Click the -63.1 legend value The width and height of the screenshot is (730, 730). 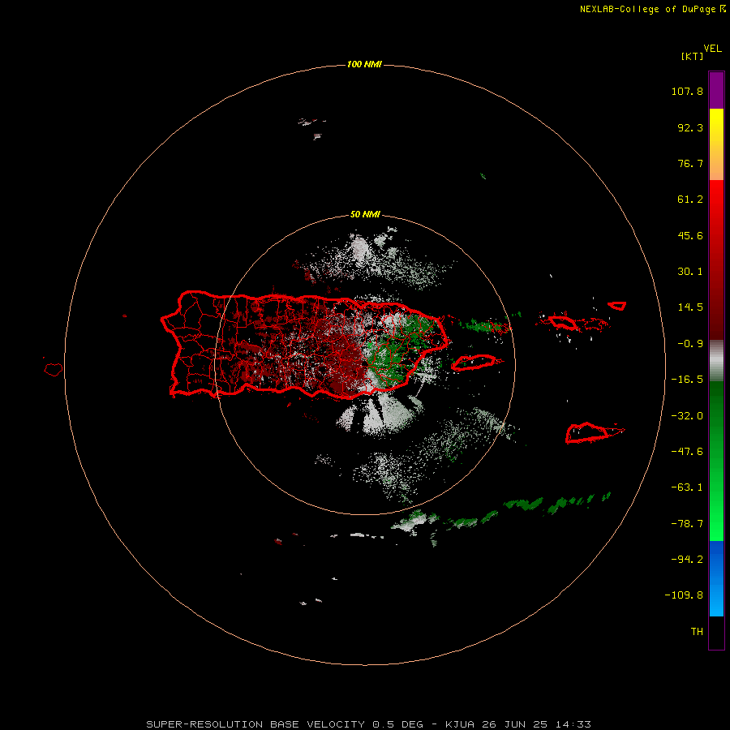(687, 487)
